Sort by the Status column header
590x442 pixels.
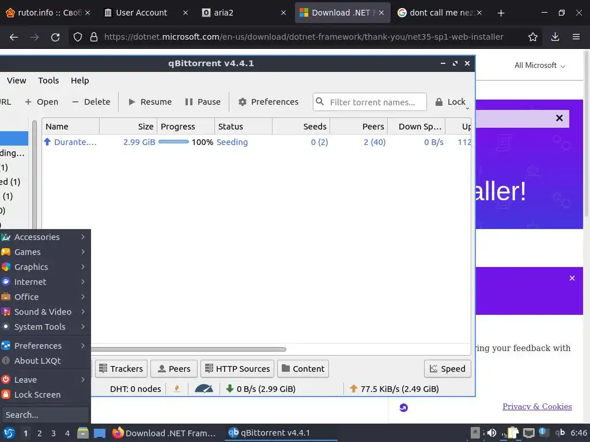pyautogui.click(x=244, y=127)
